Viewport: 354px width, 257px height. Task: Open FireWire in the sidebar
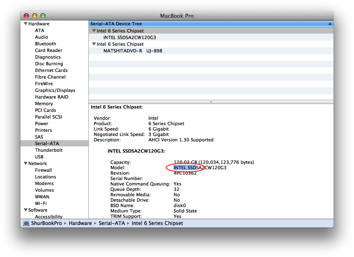[44, 84]
